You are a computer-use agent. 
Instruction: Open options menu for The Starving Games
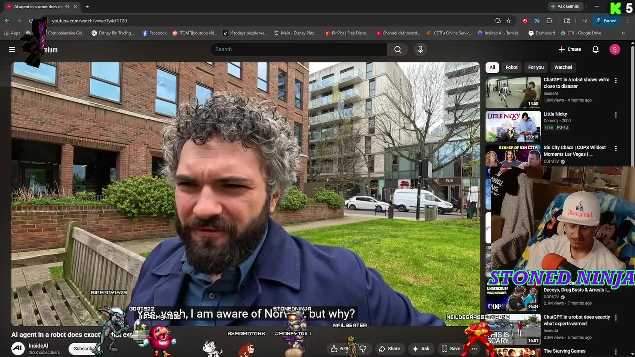tap(616, 352)
